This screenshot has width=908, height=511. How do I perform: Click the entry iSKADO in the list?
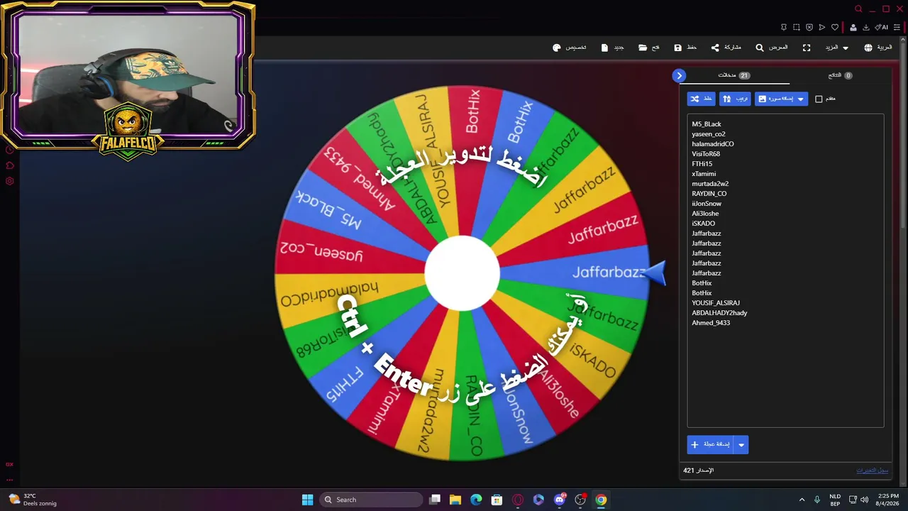704,224
